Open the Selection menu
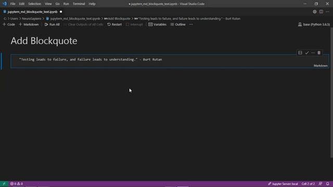 pyautogui.click(x=35, y=4)
